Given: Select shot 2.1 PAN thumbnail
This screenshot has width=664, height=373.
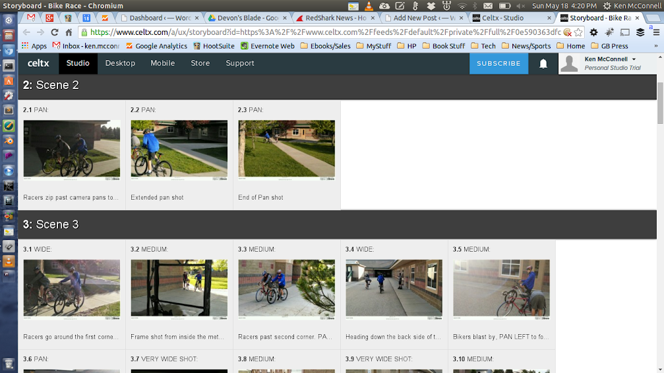Looking at the screenshot, I should [x=72, y=150].
